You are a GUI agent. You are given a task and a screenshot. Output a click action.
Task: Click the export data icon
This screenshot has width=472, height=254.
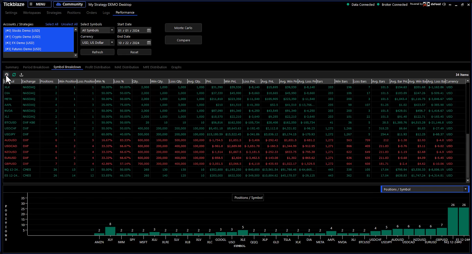click(21, 75)
